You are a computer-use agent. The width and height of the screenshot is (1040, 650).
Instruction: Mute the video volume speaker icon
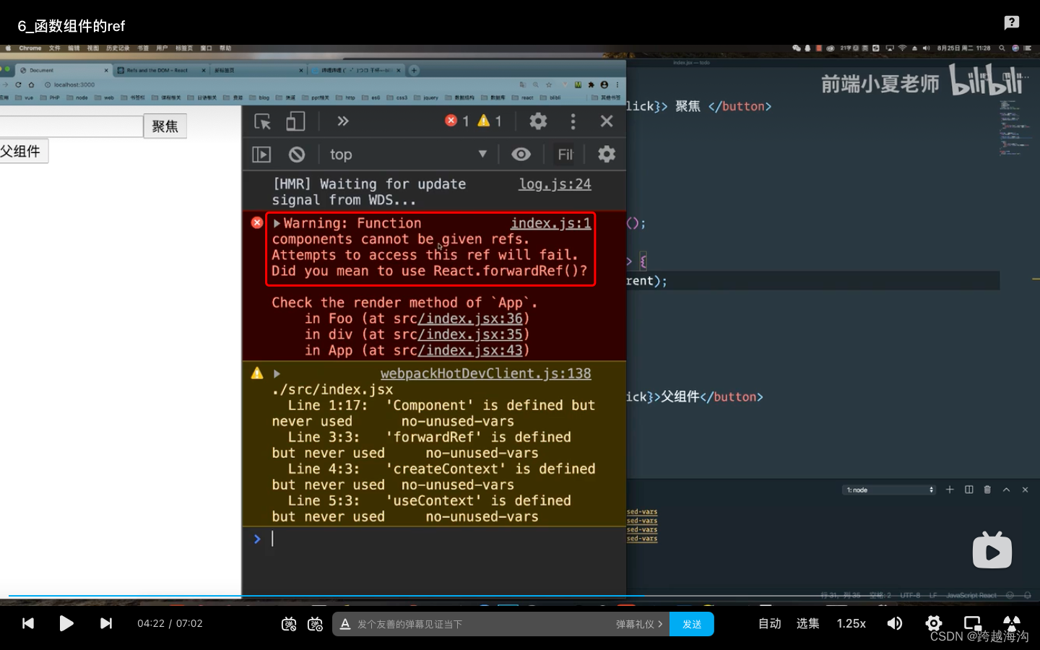895,623
